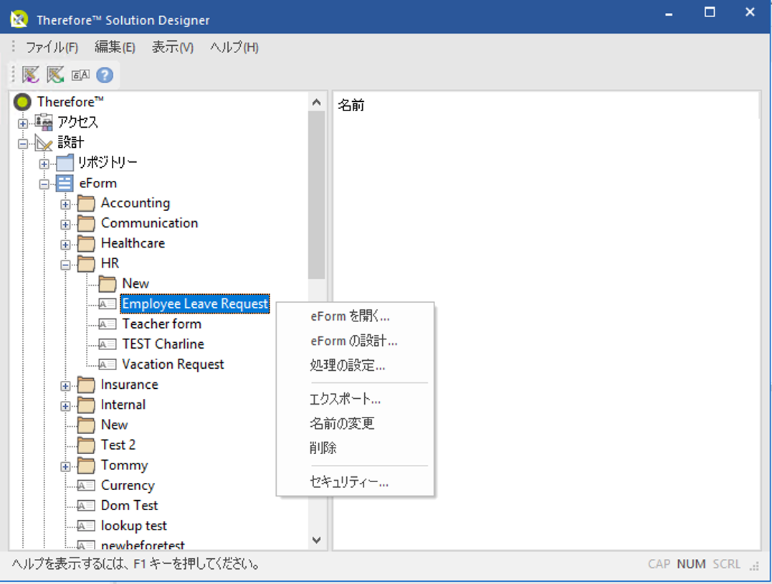The width and height of the screenshot is (772, 584).
Task: Maximize the Solution Designer window
Action: (710, 12)
